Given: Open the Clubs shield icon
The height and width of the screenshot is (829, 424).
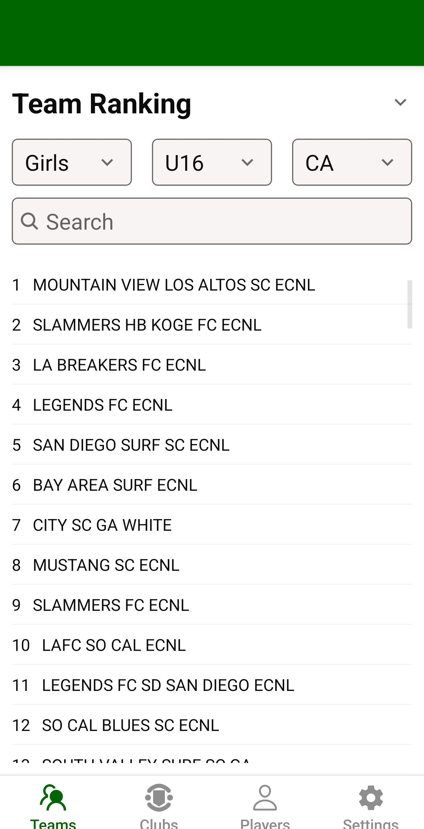Looking at the screenshot, I should 159,798.
